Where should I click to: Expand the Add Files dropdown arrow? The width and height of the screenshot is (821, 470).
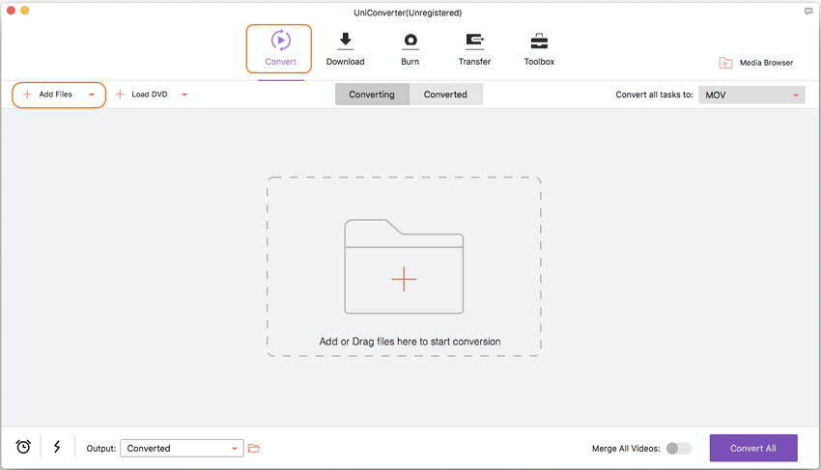tap(92, 95)
